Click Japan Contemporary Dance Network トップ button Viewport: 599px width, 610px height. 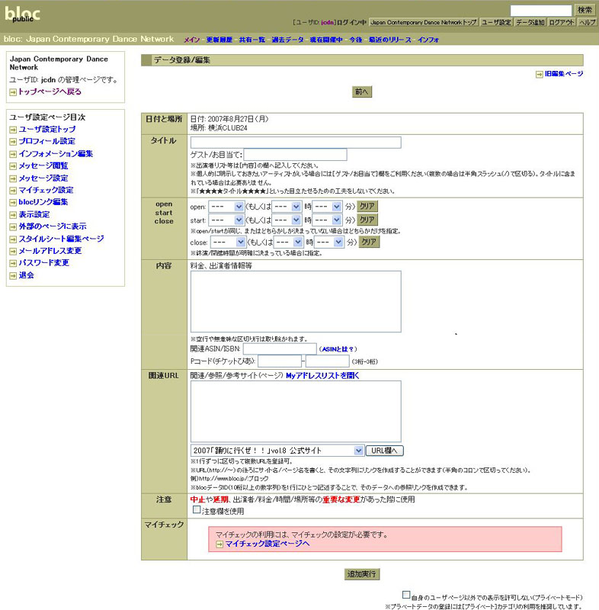(423, 23)
